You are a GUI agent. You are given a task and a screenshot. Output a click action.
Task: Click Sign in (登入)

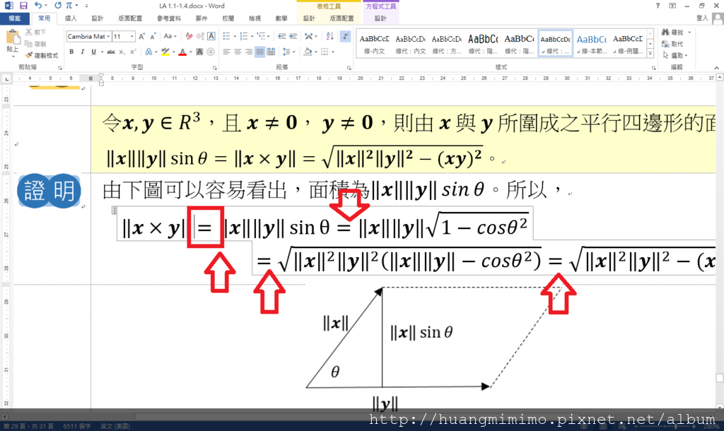coord(702,18)
